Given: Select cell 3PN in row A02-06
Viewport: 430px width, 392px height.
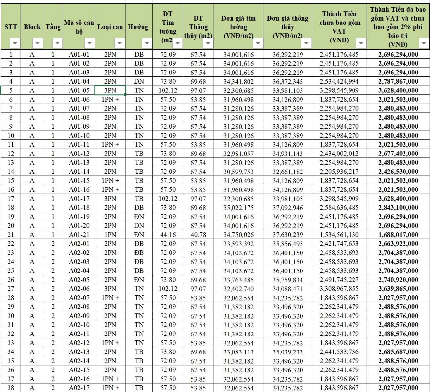Looking at the screenshot, I should pos(110,289).
